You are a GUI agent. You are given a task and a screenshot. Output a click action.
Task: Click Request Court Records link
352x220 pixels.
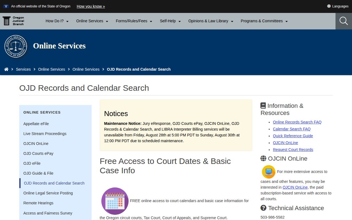[293, 150]
